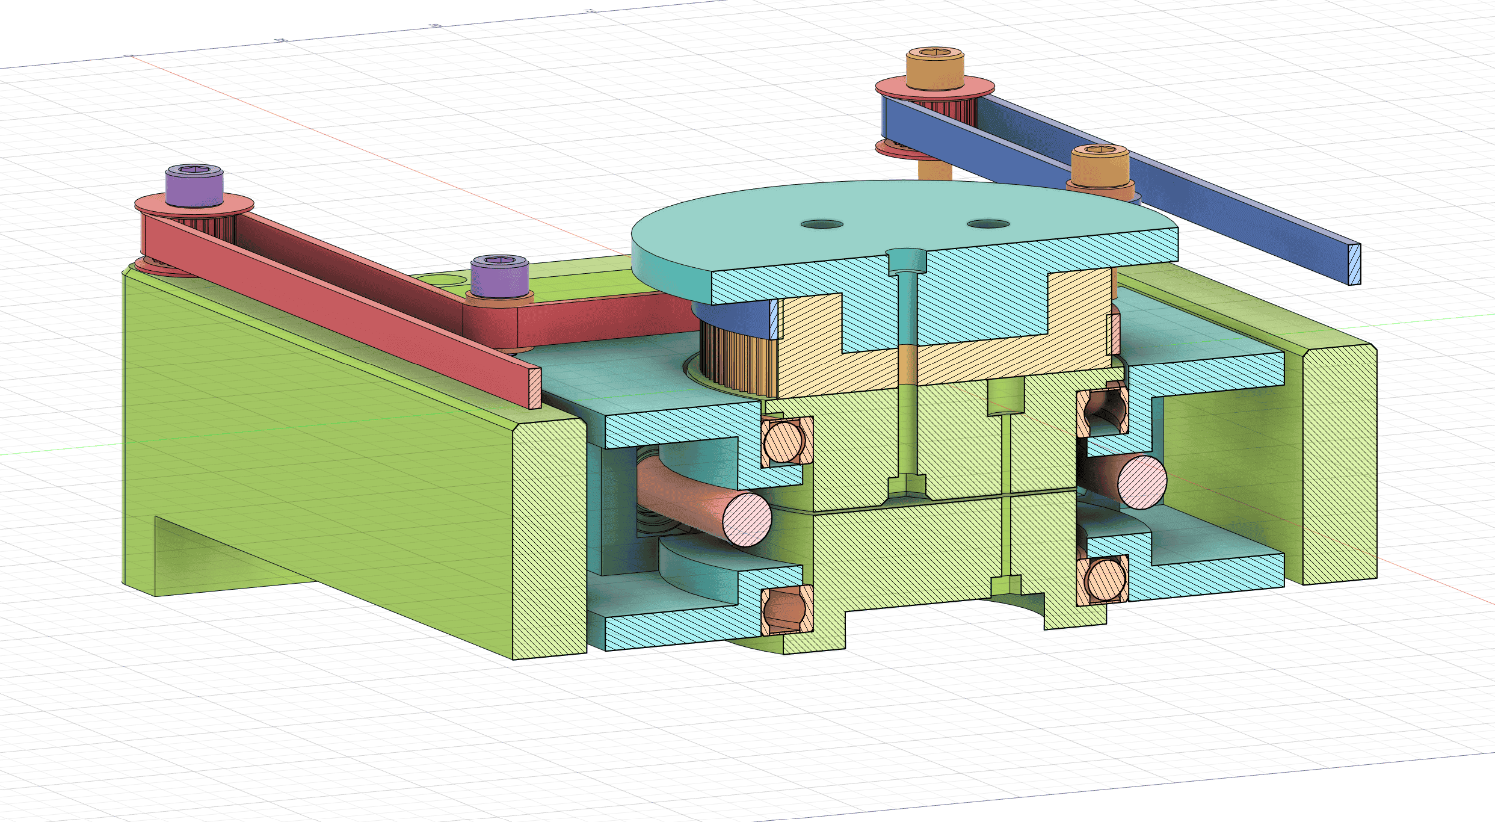
Task: Click the hatched cut end of red belt
Action: coord(535,389)
